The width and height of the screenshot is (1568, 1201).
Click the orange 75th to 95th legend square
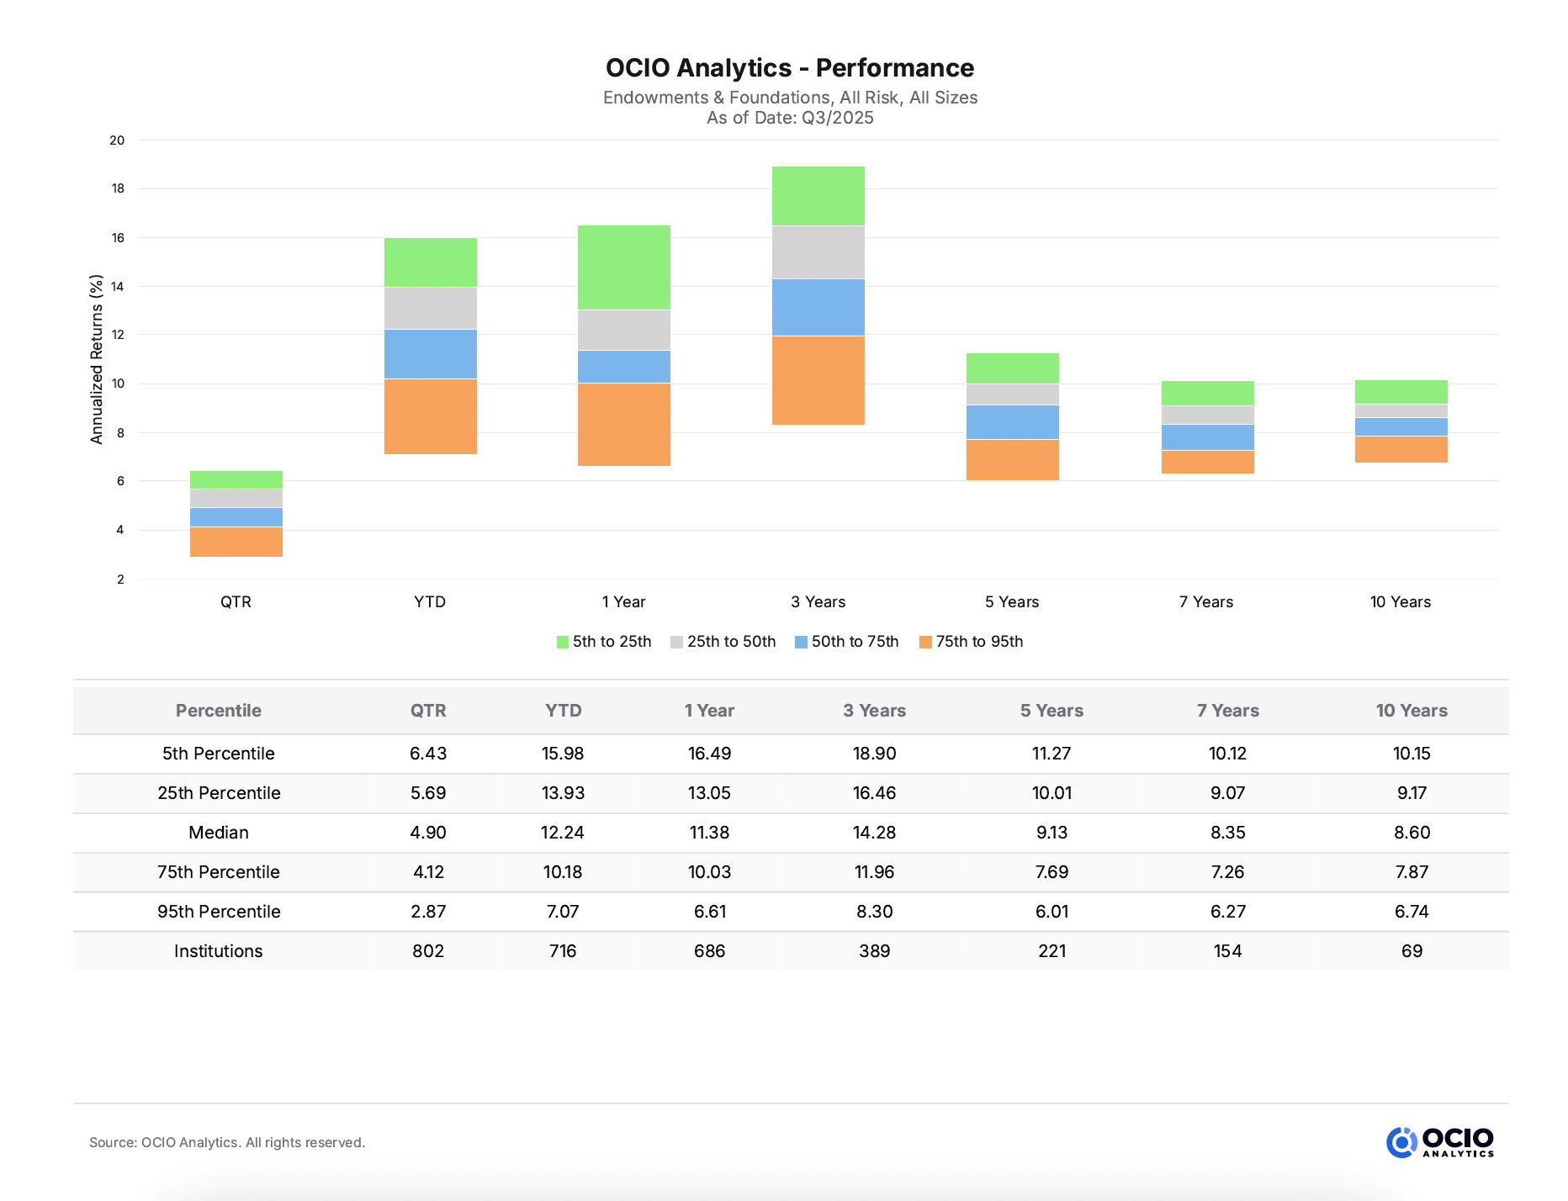point(925,643)
